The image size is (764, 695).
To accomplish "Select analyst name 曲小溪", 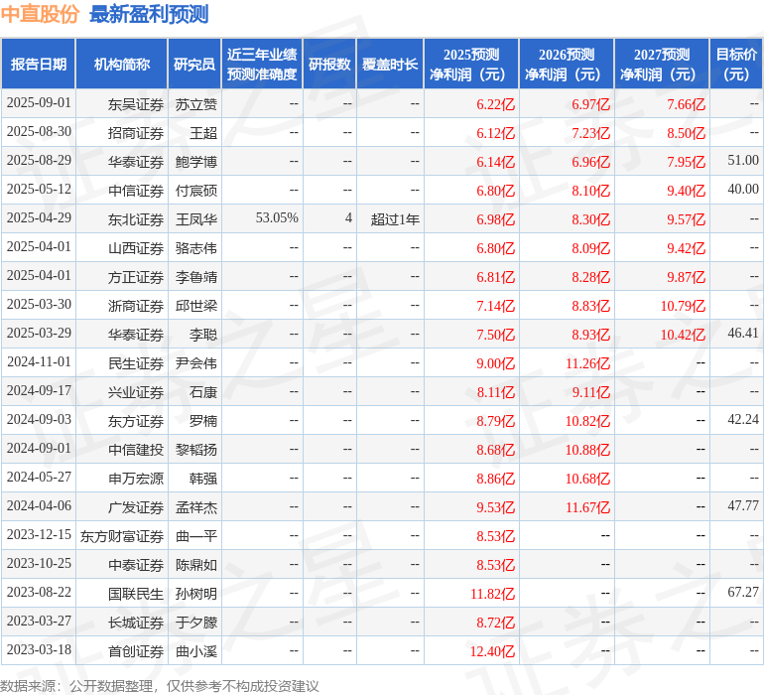I will coord(195,651).
